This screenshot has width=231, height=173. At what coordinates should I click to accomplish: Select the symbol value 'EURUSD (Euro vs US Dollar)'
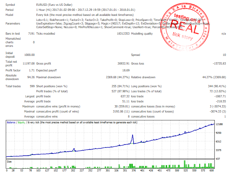coord(54,5)
